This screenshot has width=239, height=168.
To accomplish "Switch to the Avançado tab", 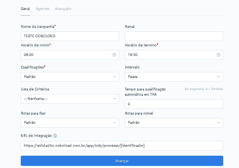I will coord(63,9).
